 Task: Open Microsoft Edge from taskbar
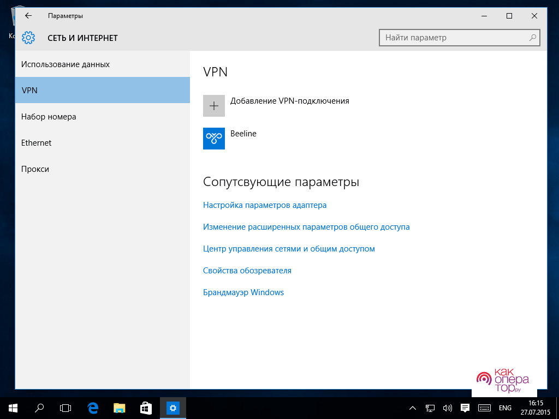tap(93, 408)
